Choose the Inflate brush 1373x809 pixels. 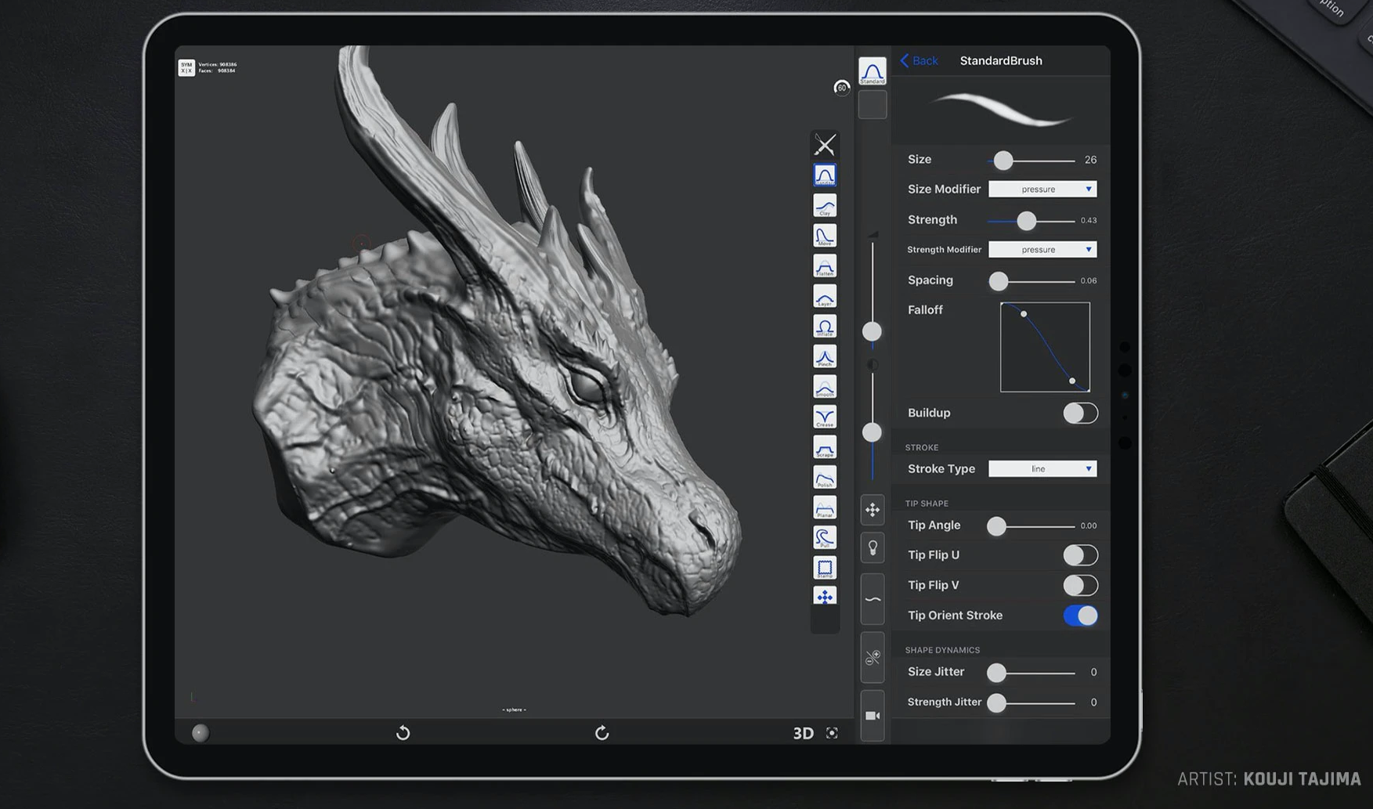coord(824,327)
